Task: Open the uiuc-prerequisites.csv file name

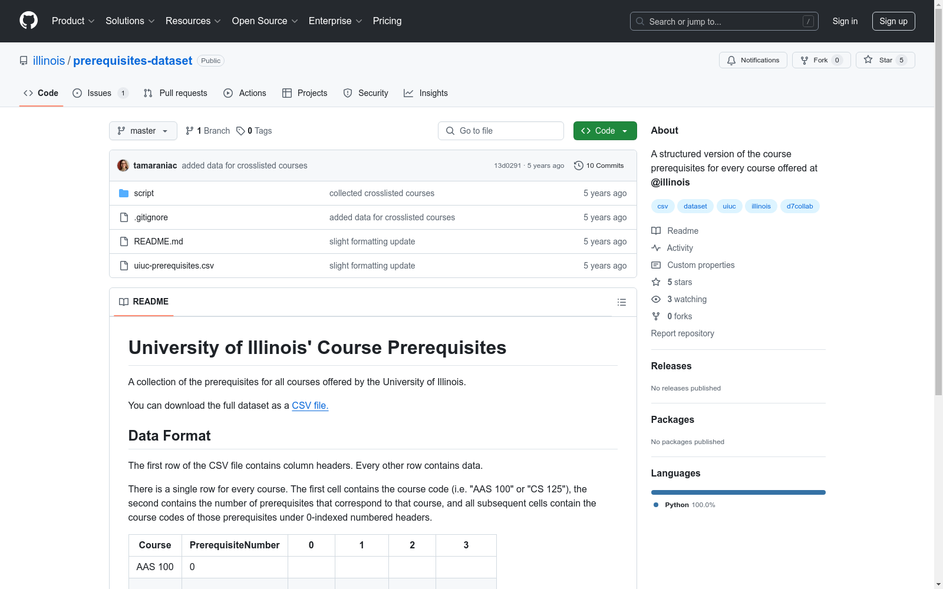Action: click(174, 266)
